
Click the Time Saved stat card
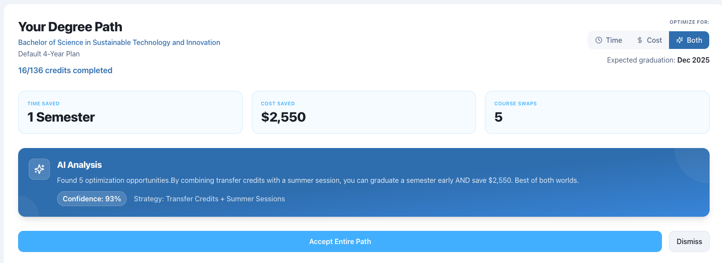130,112
